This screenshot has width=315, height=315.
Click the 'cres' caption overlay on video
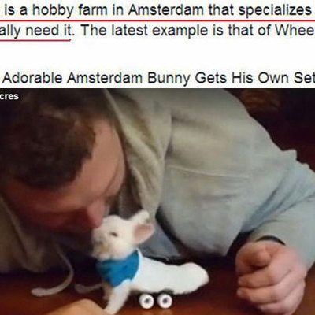[x=9, y=96]
